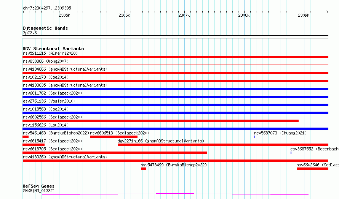Select the nsv1156626 (Lou2014) label

(x=46, y=125)
